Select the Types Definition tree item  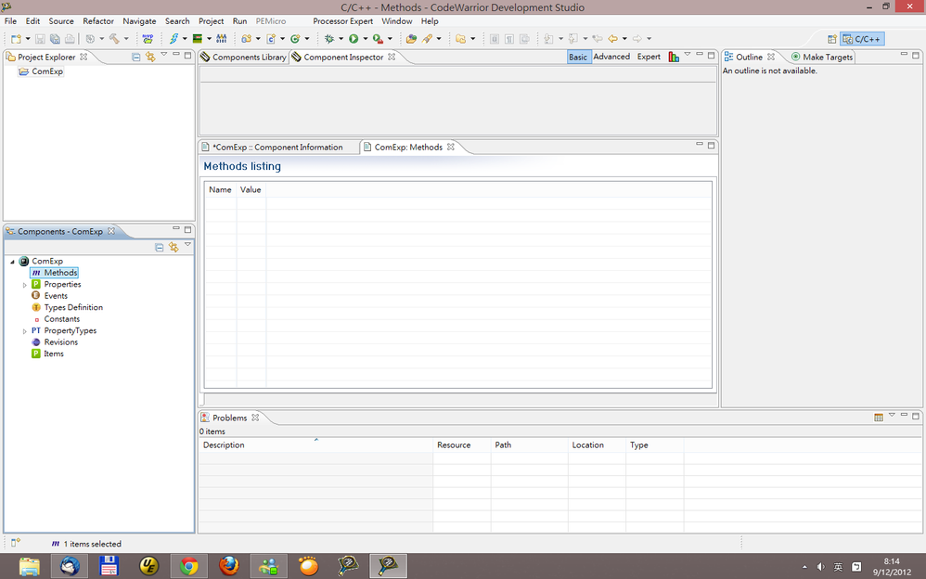click(73, 307)
